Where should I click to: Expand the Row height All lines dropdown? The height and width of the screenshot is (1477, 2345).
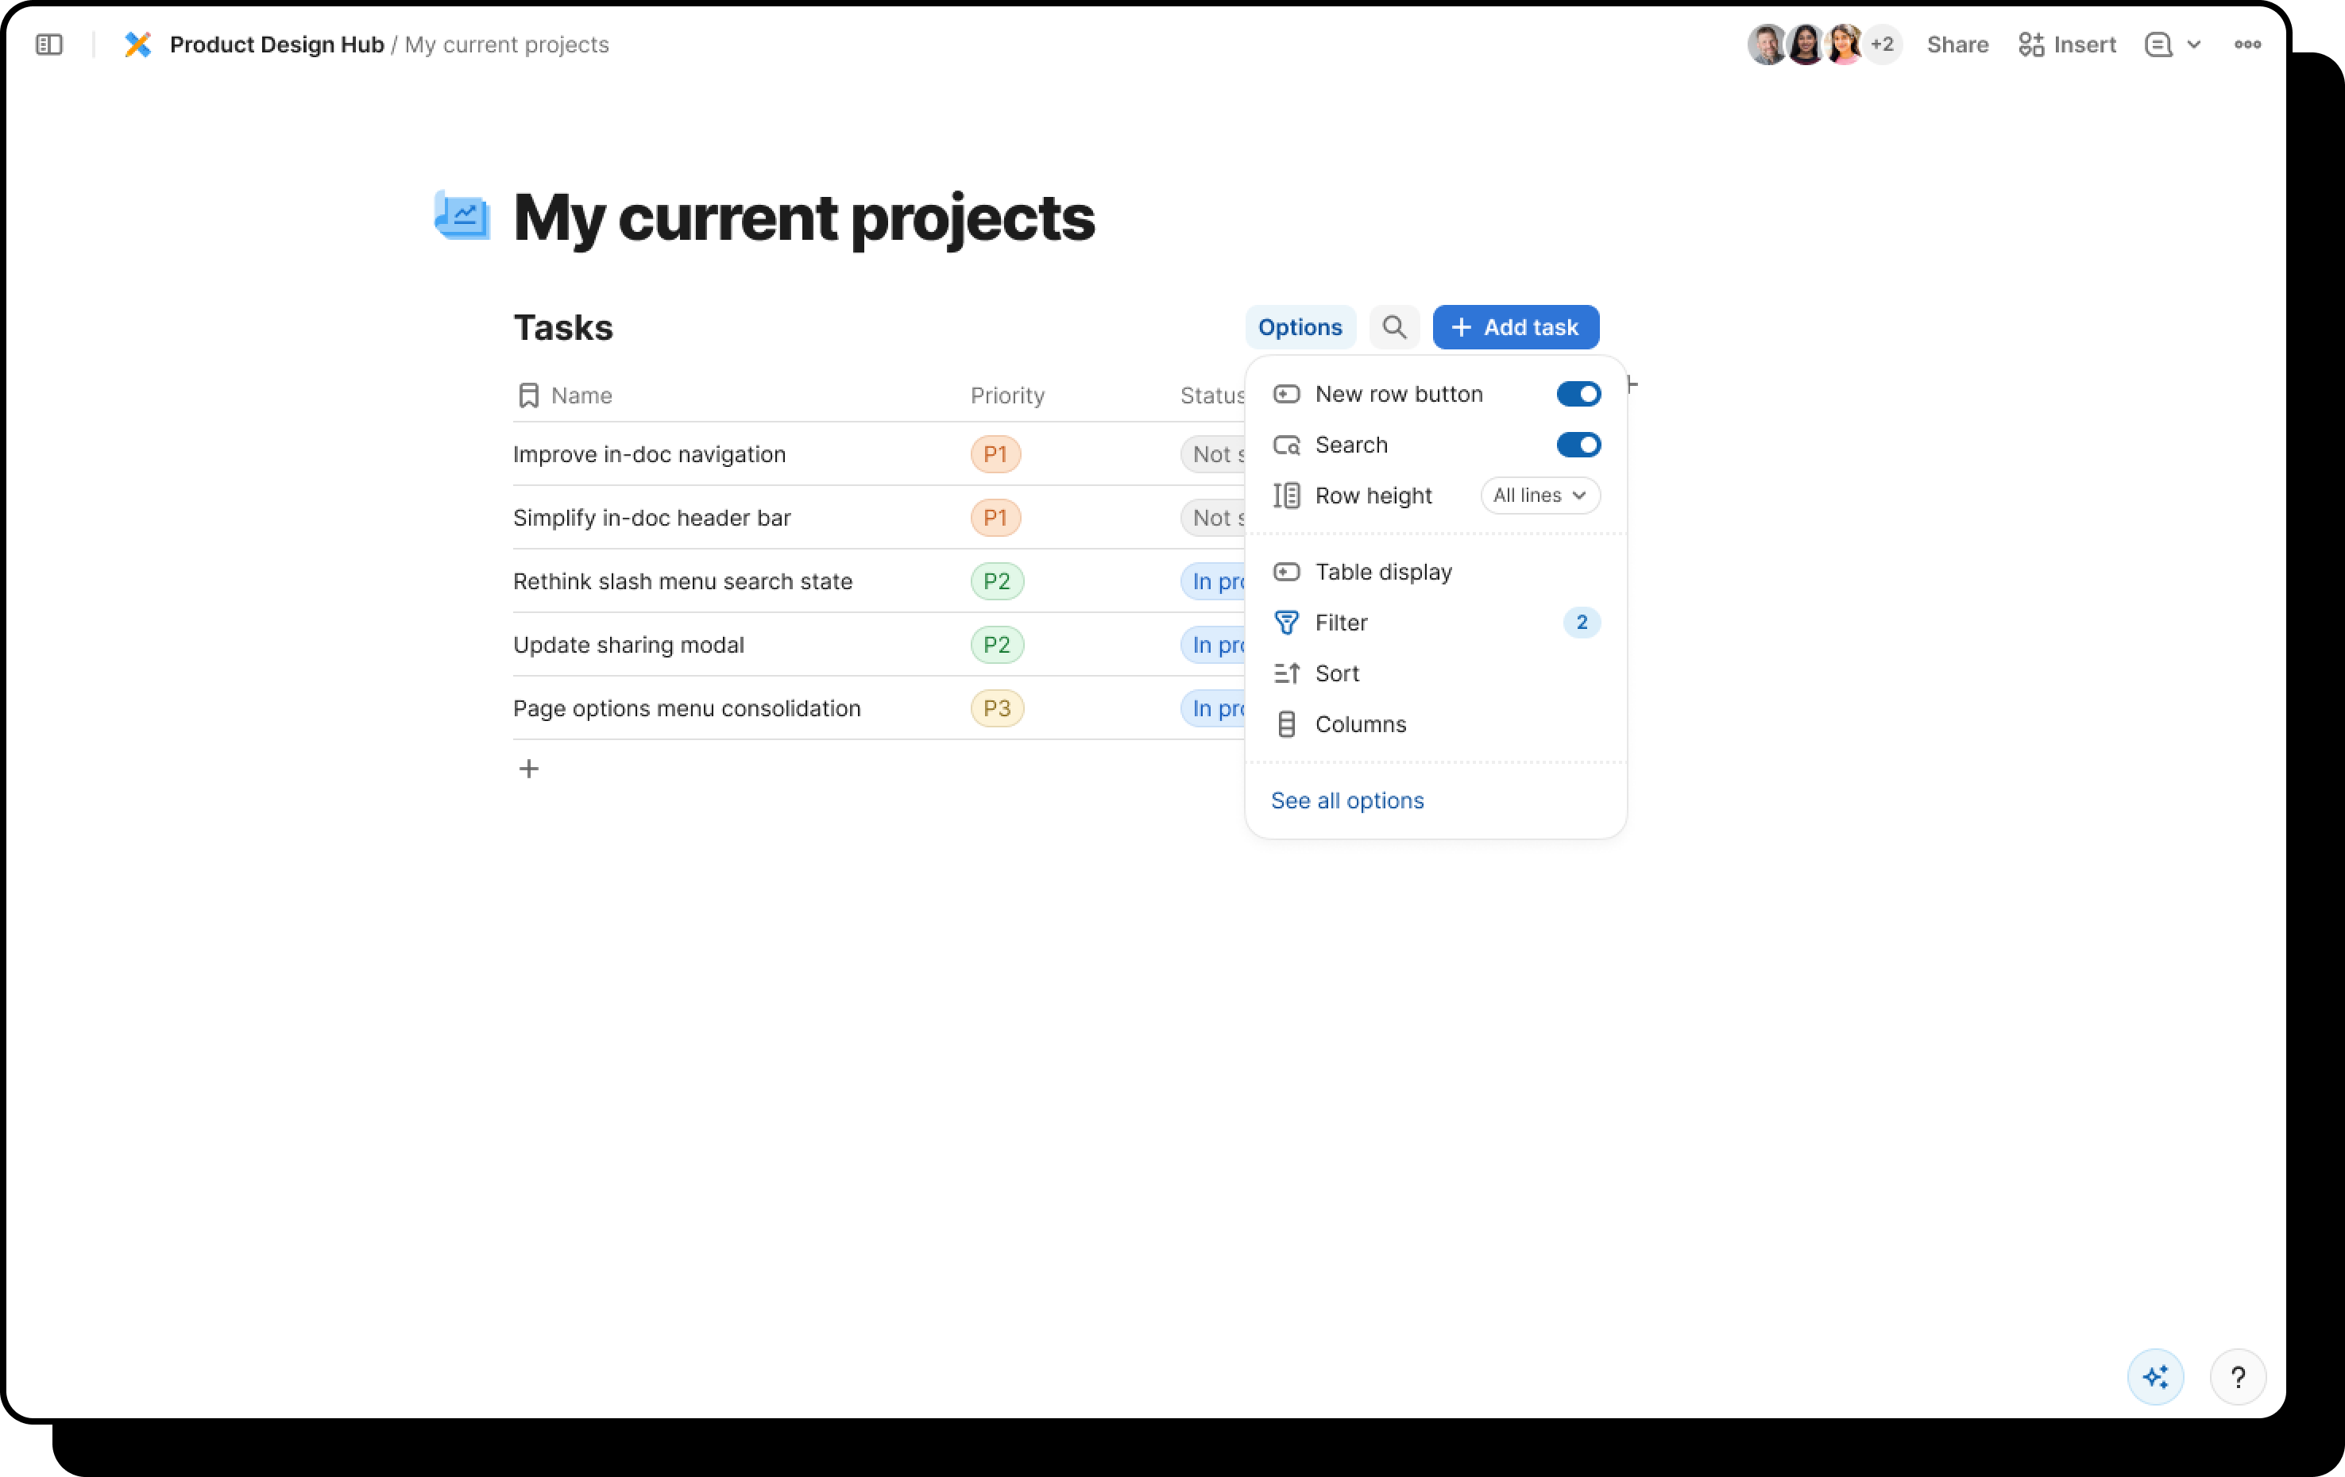point(1540,496)
